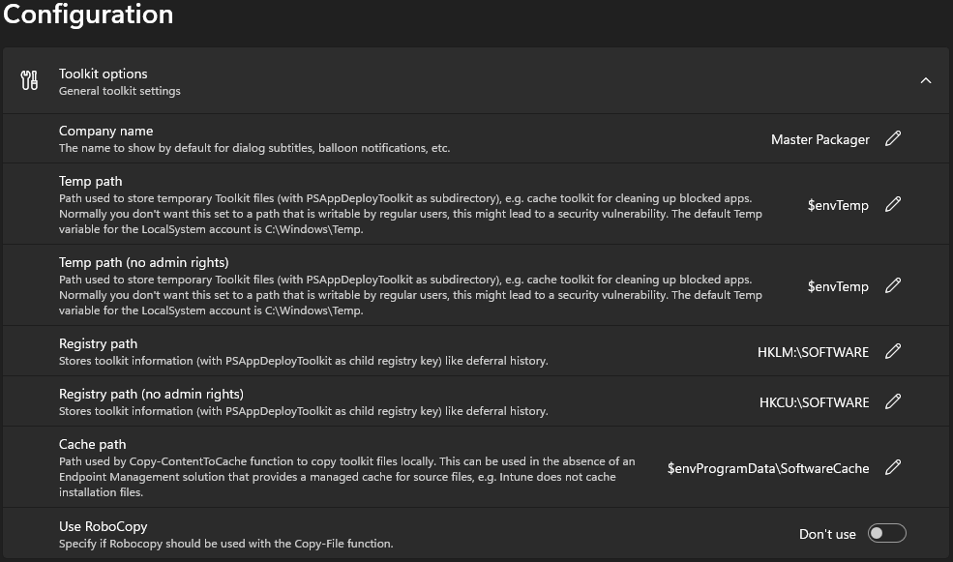Select the HKCU:\SOFTWARE registry value
The width and height of the screenshot is (953, 562).
[x=814, y=401]
